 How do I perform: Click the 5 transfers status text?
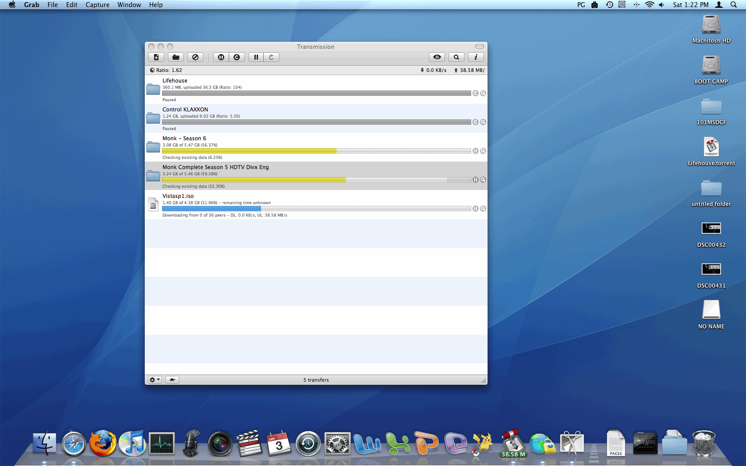(316, 380)
